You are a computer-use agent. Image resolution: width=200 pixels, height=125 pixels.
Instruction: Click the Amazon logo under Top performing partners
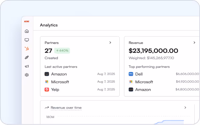pos(131,89)
